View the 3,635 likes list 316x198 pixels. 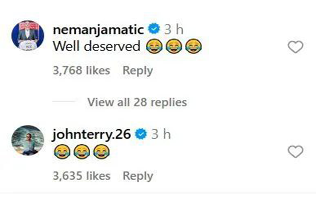tap(81, 176)
